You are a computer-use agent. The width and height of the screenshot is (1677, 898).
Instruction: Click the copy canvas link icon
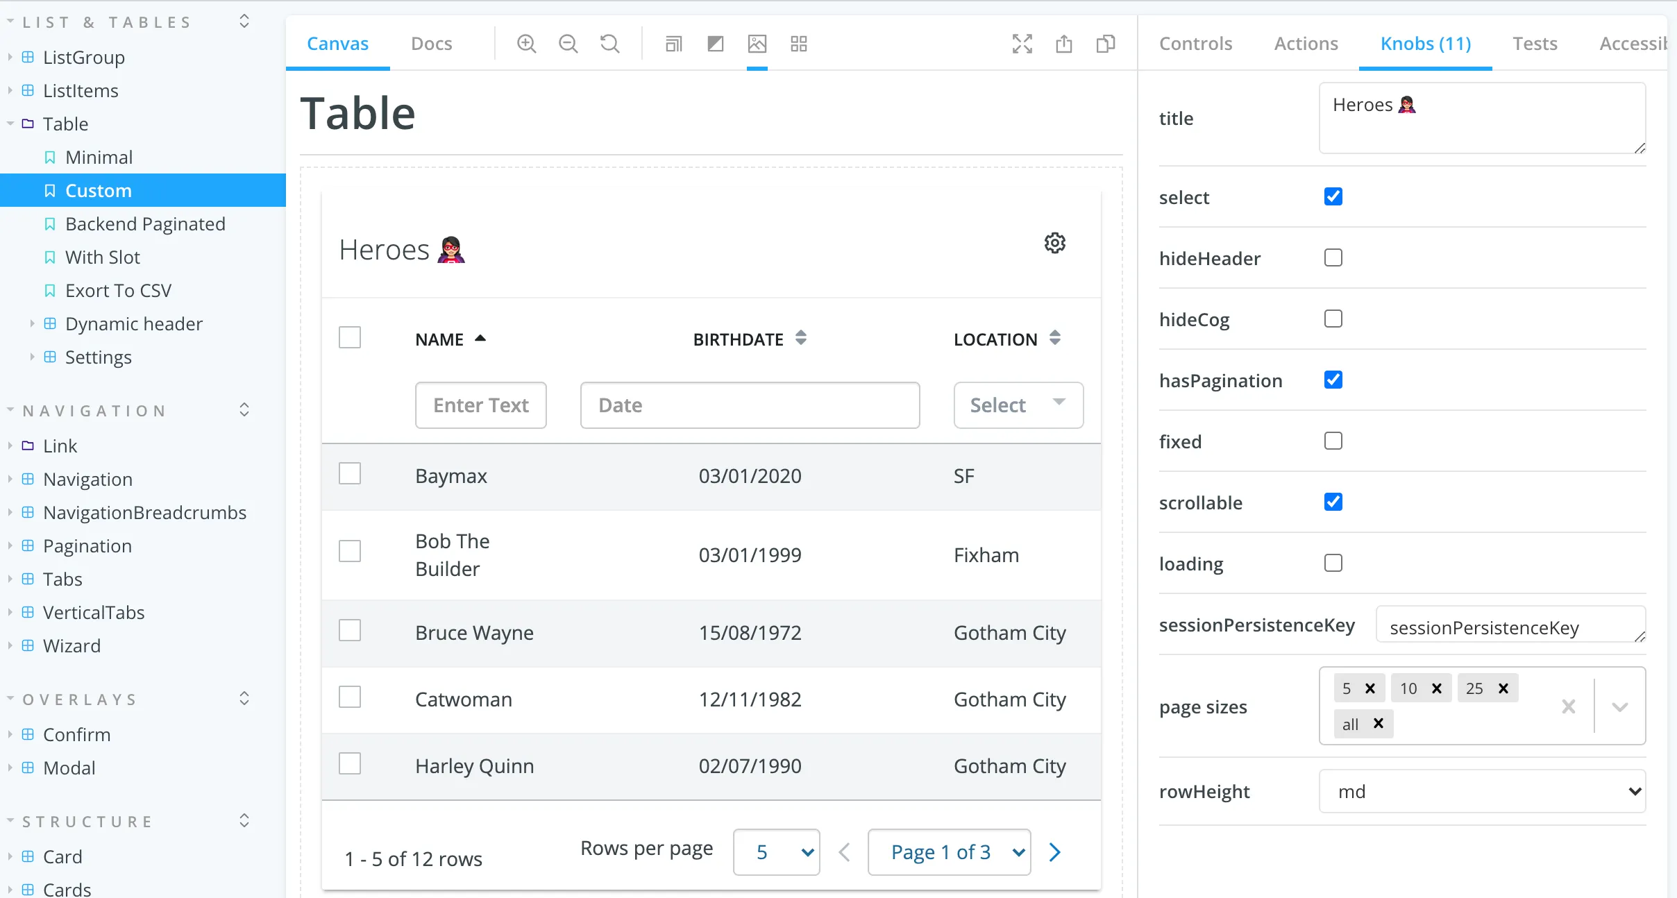[1106, 44]
